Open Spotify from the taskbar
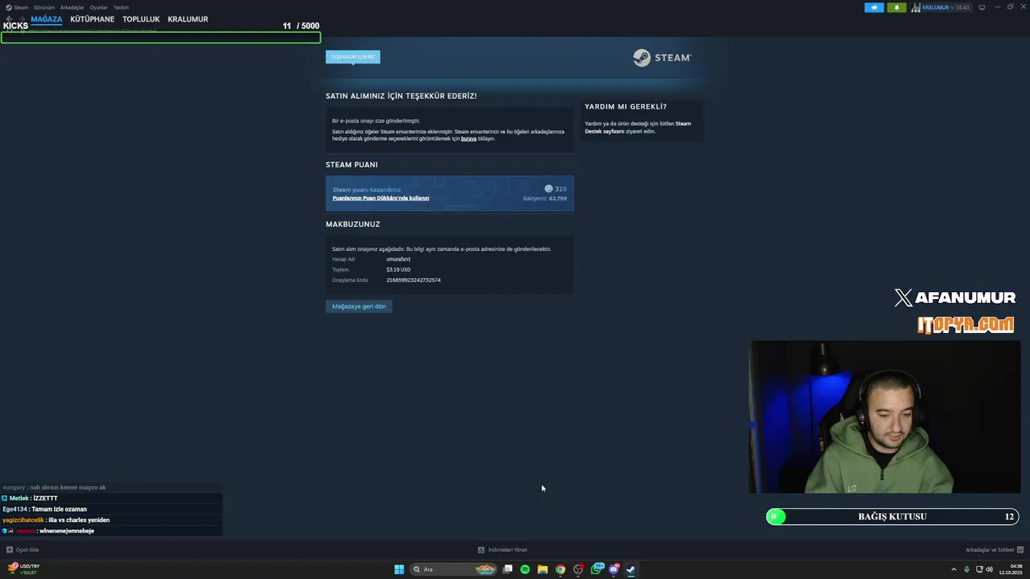The width and height of the screenshot is (1030, 579). [525, 569]
